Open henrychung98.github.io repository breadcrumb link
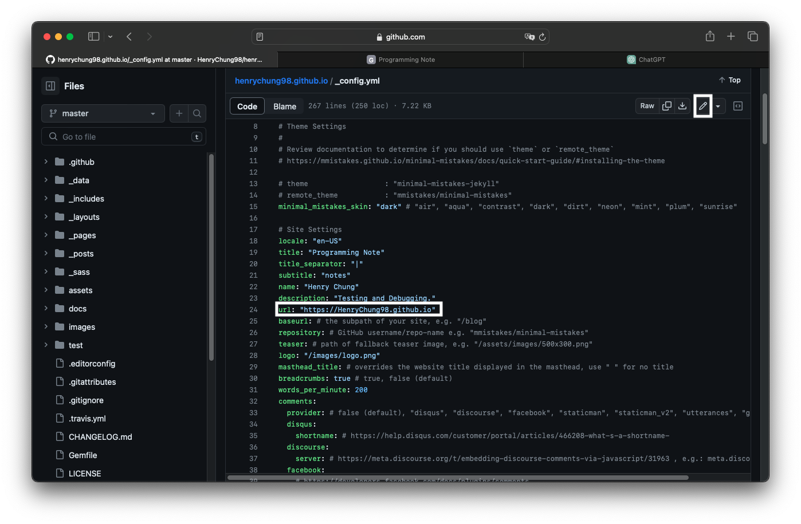 click(x=281, y=81)
